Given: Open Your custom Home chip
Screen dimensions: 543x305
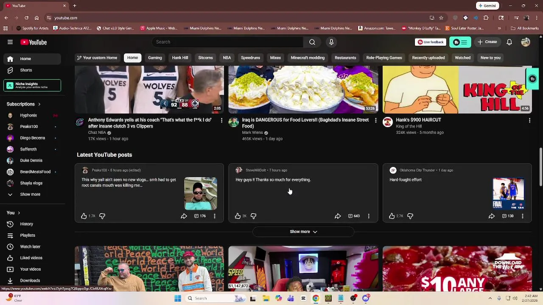Looking at the screenshot, I should click(x=97, y=58).
